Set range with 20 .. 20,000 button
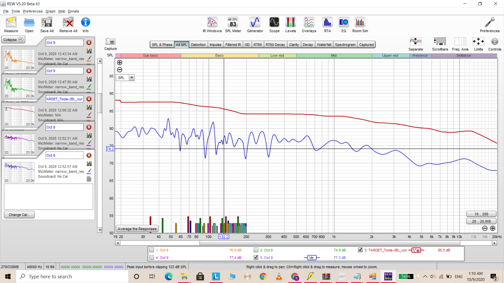This screenshot has width=504, height=283. click(481, 221)
